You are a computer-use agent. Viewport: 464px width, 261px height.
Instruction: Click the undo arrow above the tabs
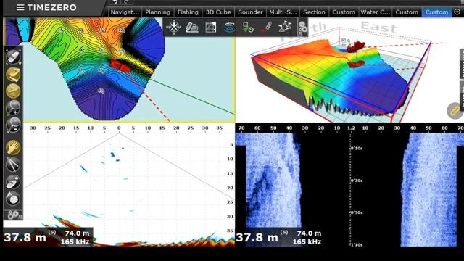pyautogui.click(x=115, y=1)
